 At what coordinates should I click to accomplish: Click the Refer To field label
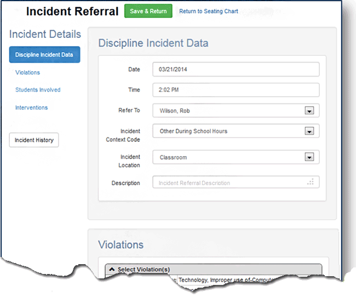tap(129, 110)
